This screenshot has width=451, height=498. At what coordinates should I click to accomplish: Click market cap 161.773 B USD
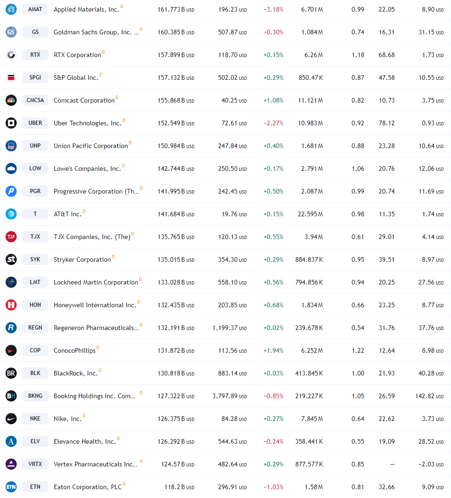pos(176,10)
